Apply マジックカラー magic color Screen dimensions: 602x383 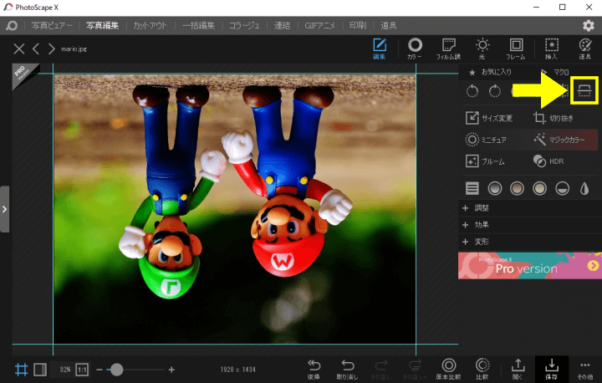pyautogui.click(x=559, y=140)
